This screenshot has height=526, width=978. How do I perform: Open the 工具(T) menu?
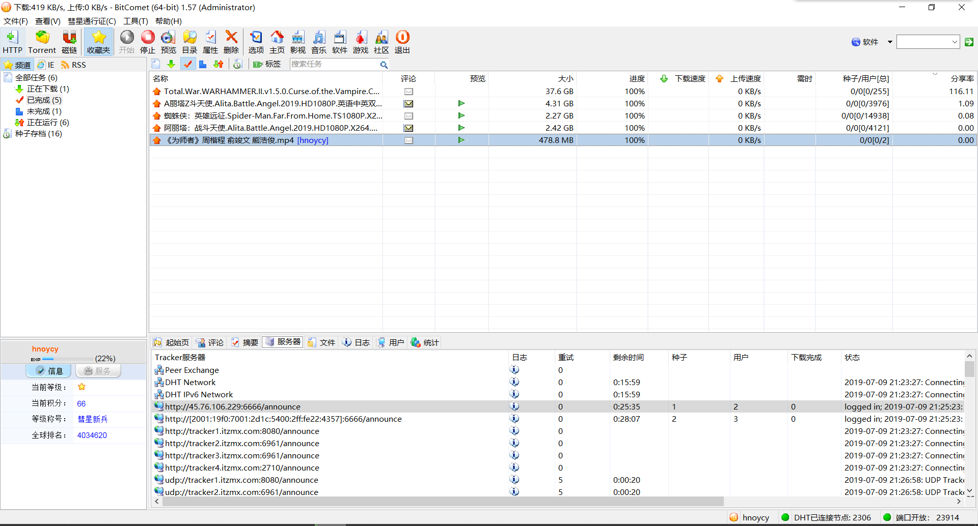[x=135, y=21]
